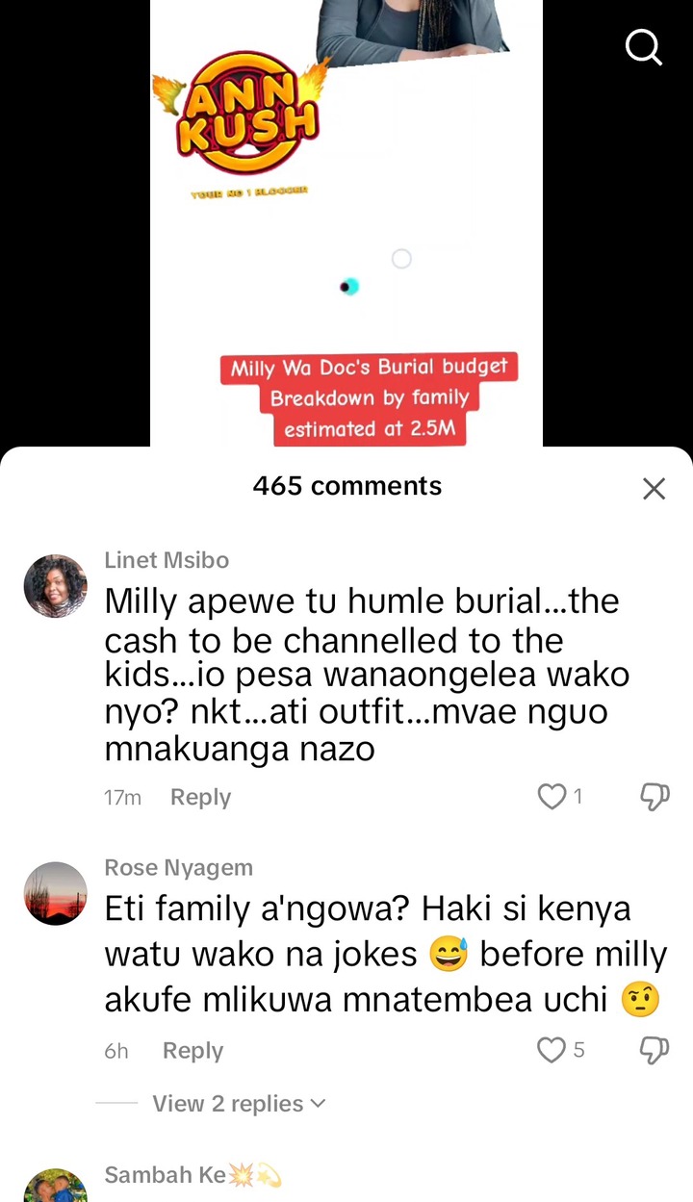The height and width of the screenshot is (1202, 693).
Task: Reply to Linet Msibo's comment
Action: [200, 797]
